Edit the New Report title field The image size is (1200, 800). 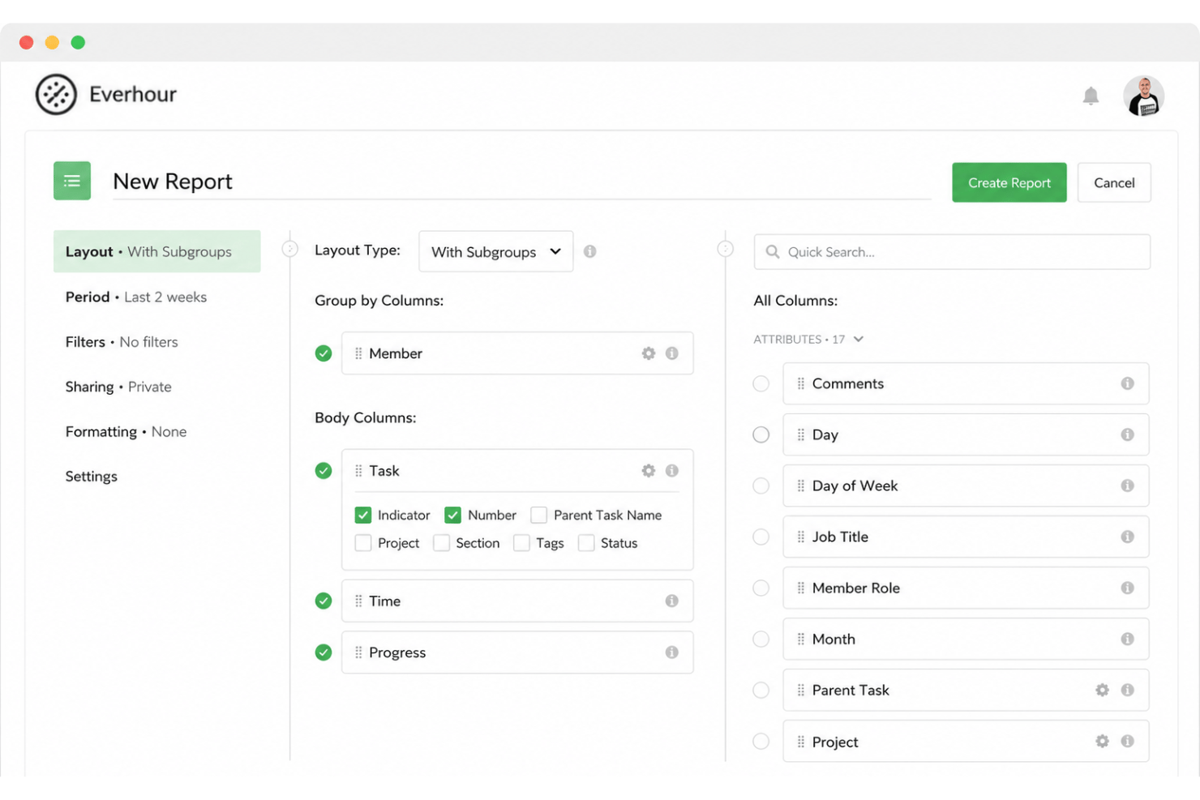point(522,182)
